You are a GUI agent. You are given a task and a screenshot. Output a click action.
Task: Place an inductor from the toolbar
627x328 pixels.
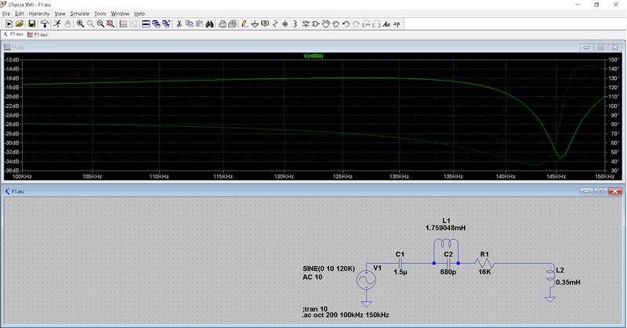click(x=295, y=24)
